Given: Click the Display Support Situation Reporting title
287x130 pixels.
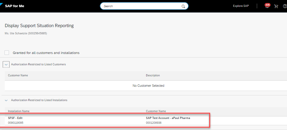Looking at the screenshot, I should [39, 26].
